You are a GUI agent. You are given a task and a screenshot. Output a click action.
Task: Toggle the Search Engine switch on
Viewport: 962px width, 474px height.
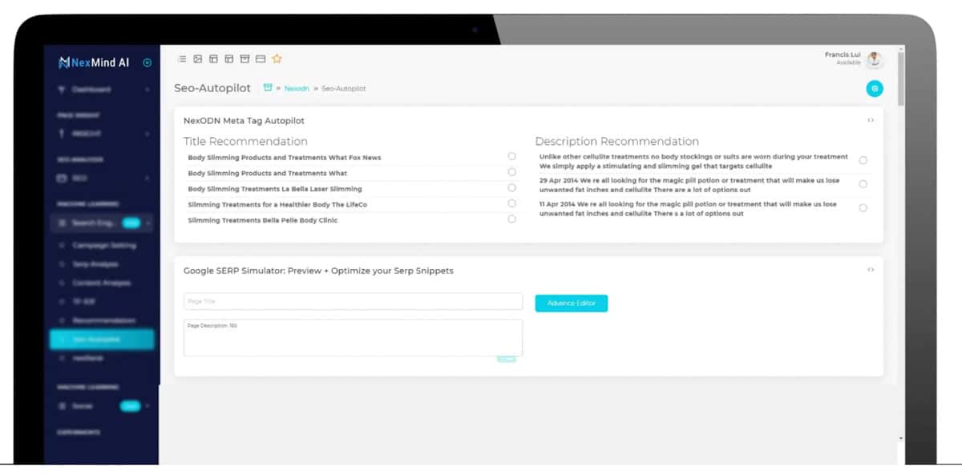(x=129, y=221)
